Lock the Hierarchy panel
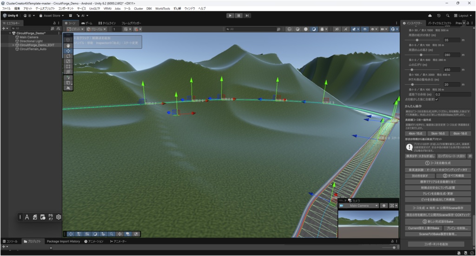The width and height of the screenshot is (476, 256). [54, 23]
